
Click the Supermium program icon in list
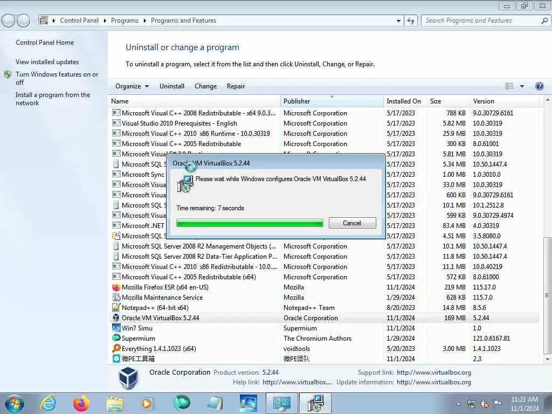[116, 338]
